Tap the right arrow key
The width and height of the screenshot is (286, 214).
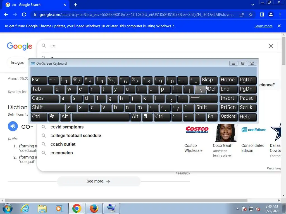pos(200,117)
